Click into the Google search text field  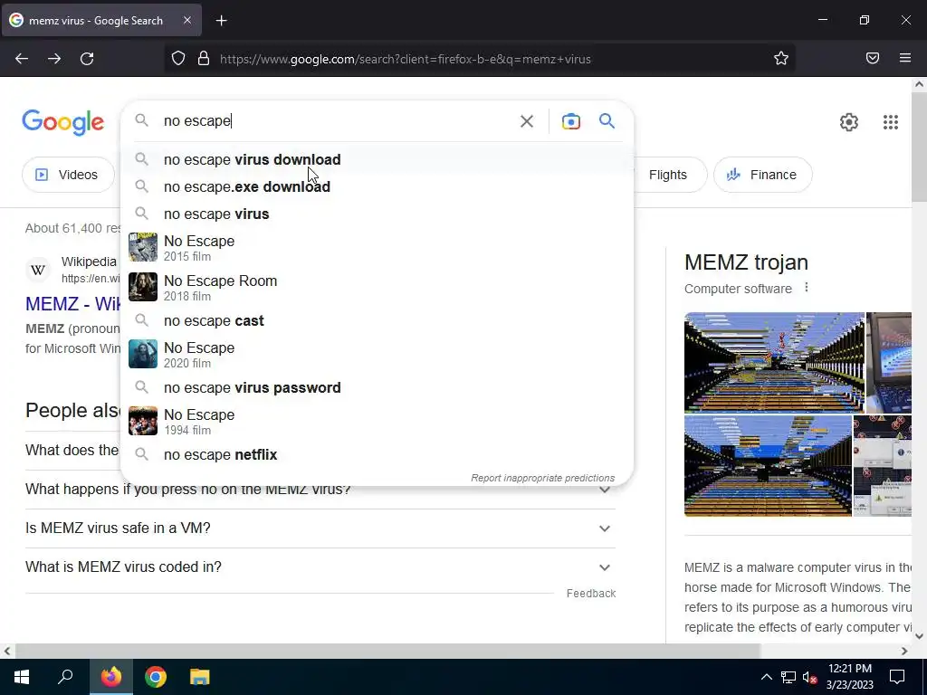click(337, 121)
